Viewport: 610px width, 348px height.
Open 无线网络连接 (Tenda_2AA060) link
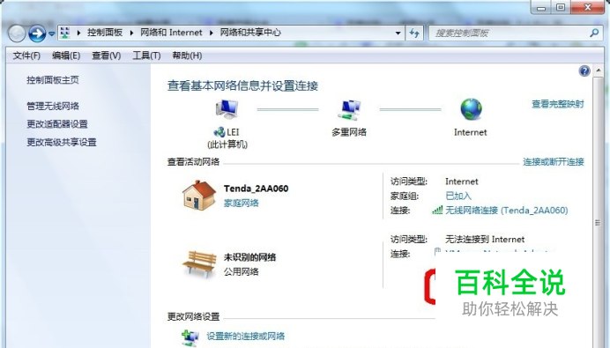coord(507,211)
